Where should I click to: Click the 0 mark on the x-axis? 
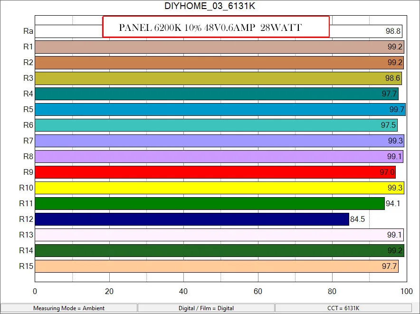[35, 291]
